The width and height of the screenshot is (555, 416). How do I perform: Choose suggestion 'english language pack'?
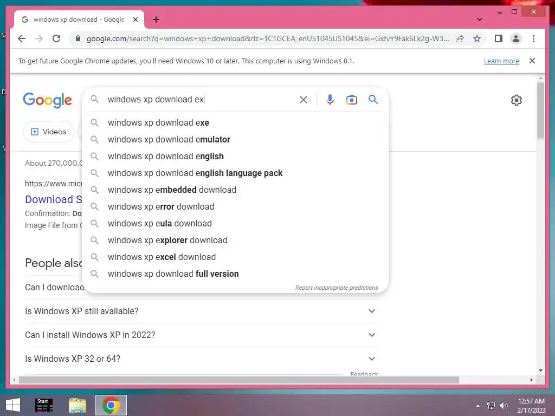pos(235,173)
